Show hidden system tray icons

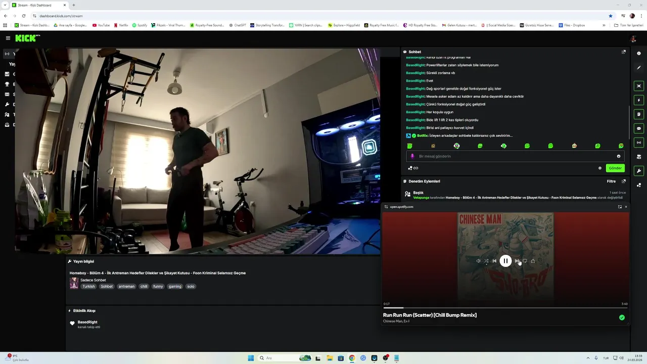tap(588, 358)
